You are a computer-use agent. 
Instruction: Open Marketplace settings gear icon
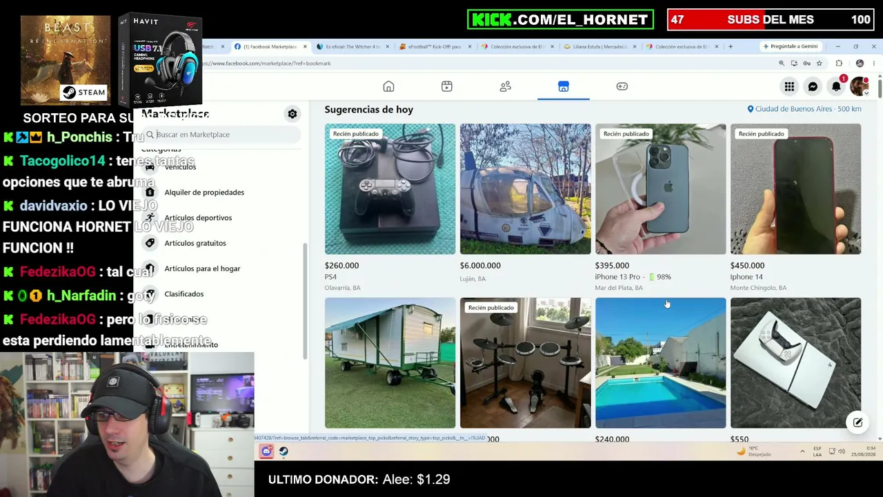click(292, 114)
